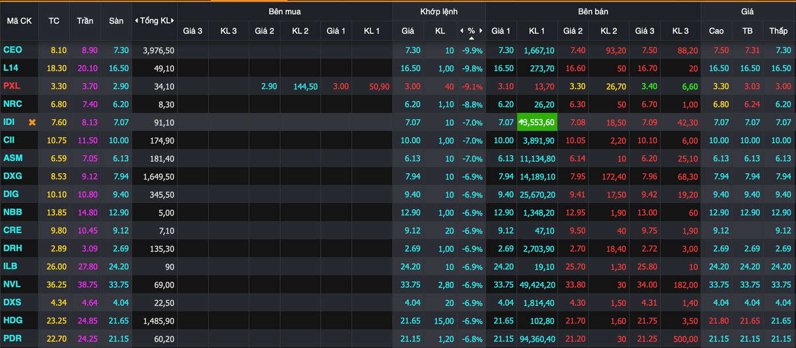The image size is (796, 348).
Task: Click sort triangle under the % header
Action: pyautogui.click(x=471, y=38)
